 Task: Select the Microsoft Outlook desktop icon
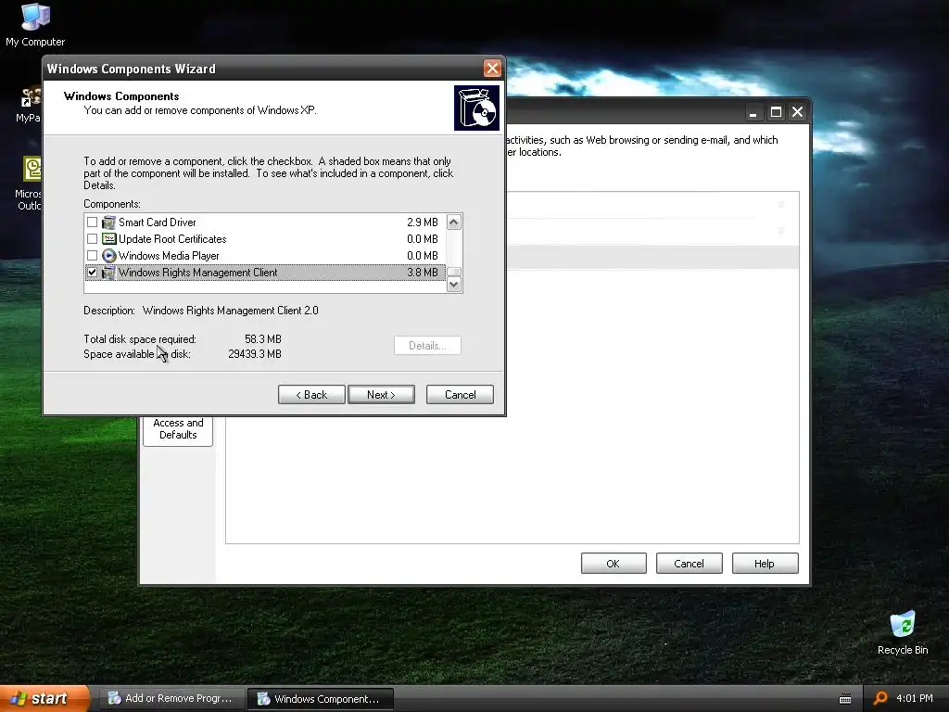(31, 184)
